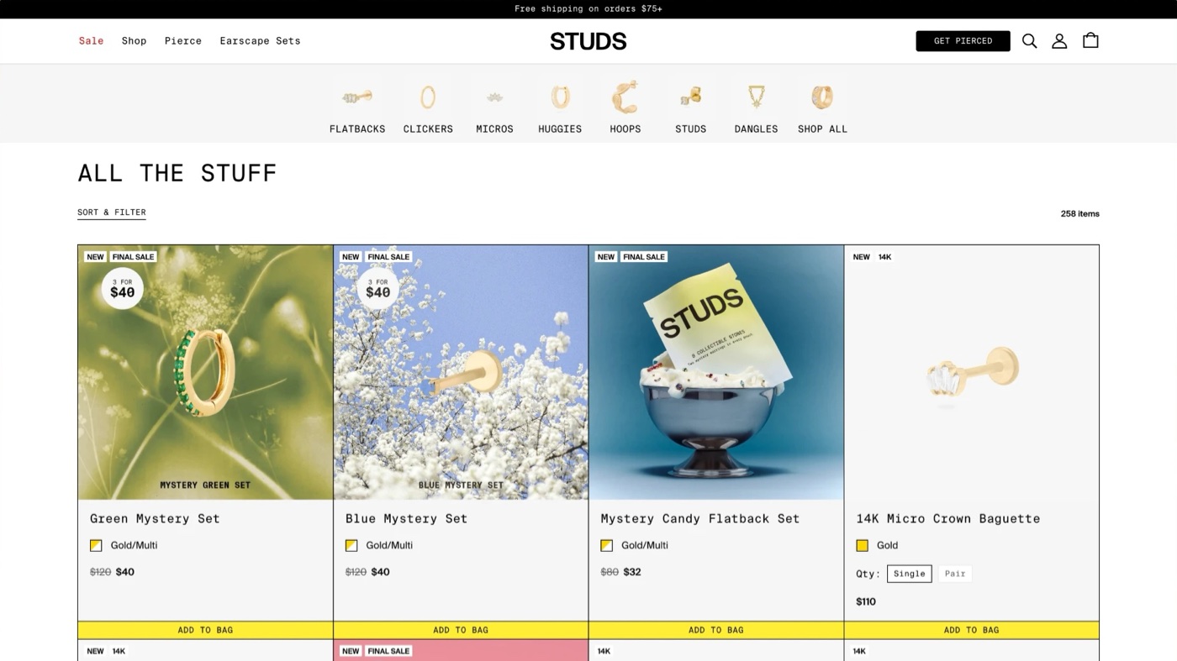Browse the Studs category icon
This screenshot has width=1177, height=661.
[691, 97]
